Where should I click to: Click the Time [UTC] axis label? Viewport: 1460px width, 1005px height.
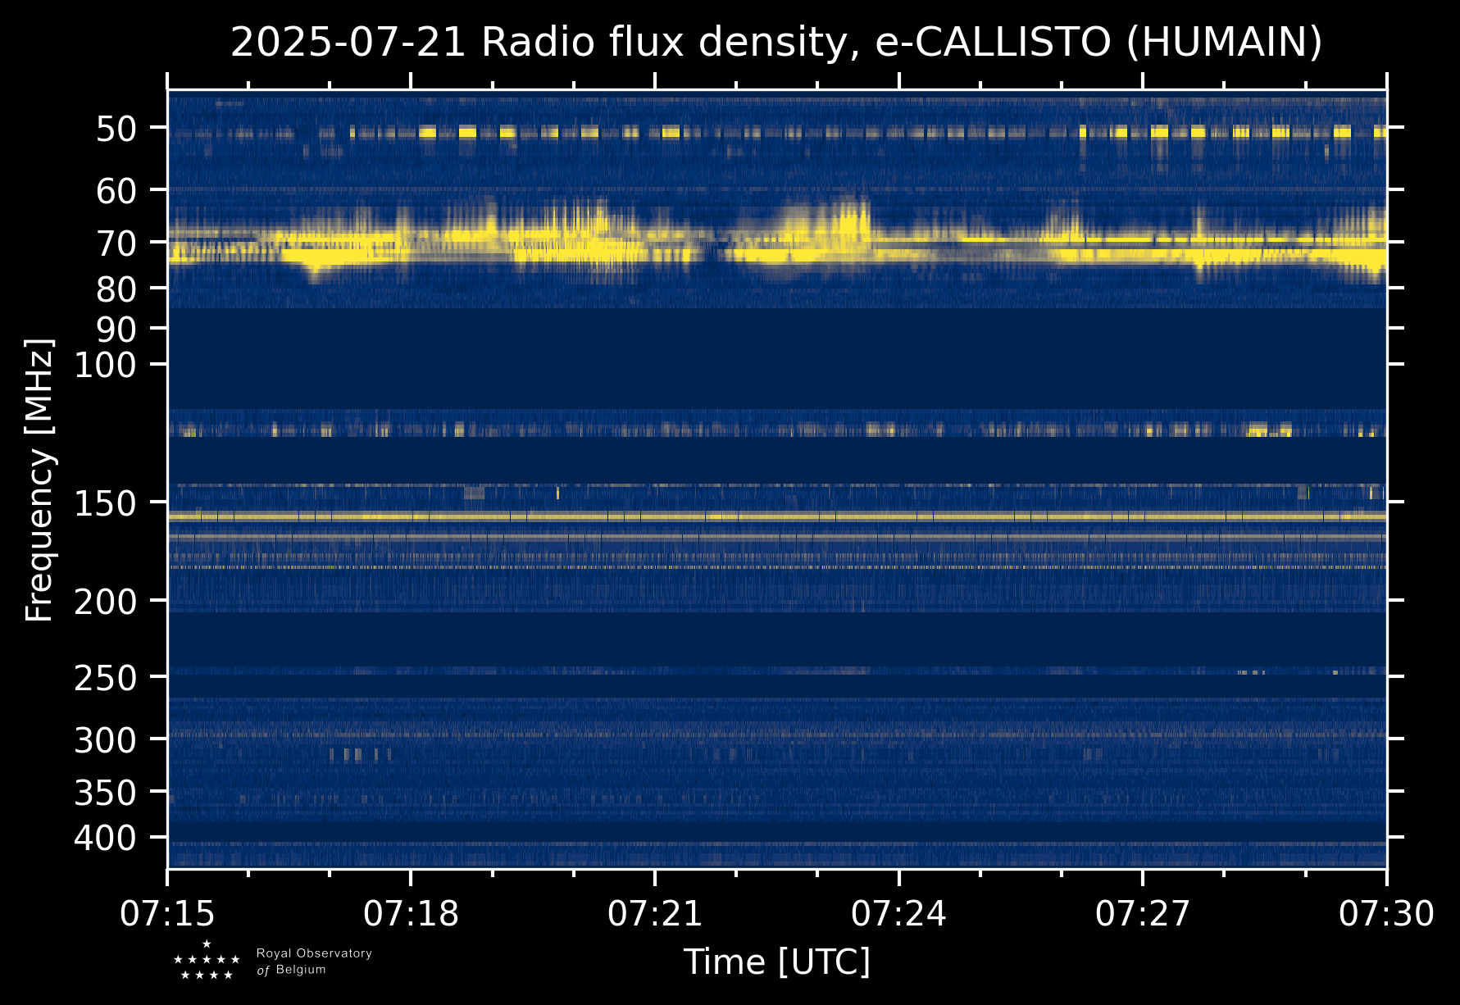point(776,962)
